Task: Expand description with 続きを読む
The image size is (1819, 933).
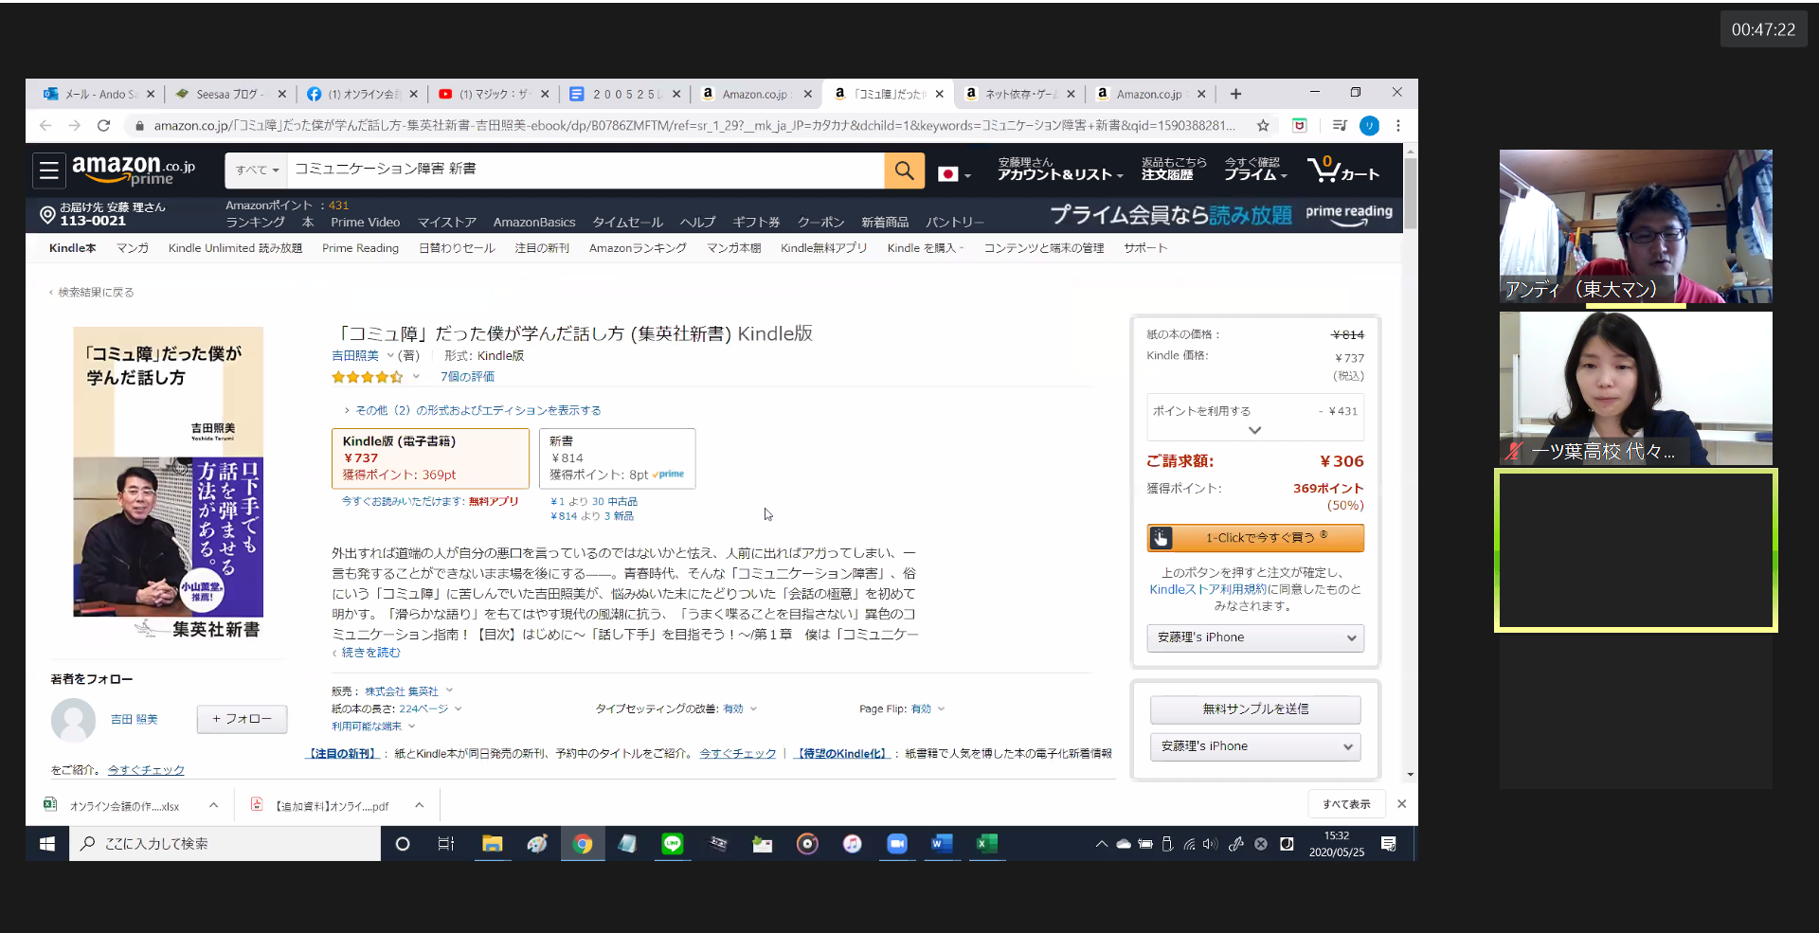Action: (x=370, y=653)
